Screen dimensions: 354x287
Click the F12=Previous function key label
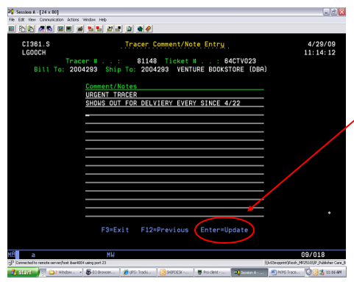[165, 230]
